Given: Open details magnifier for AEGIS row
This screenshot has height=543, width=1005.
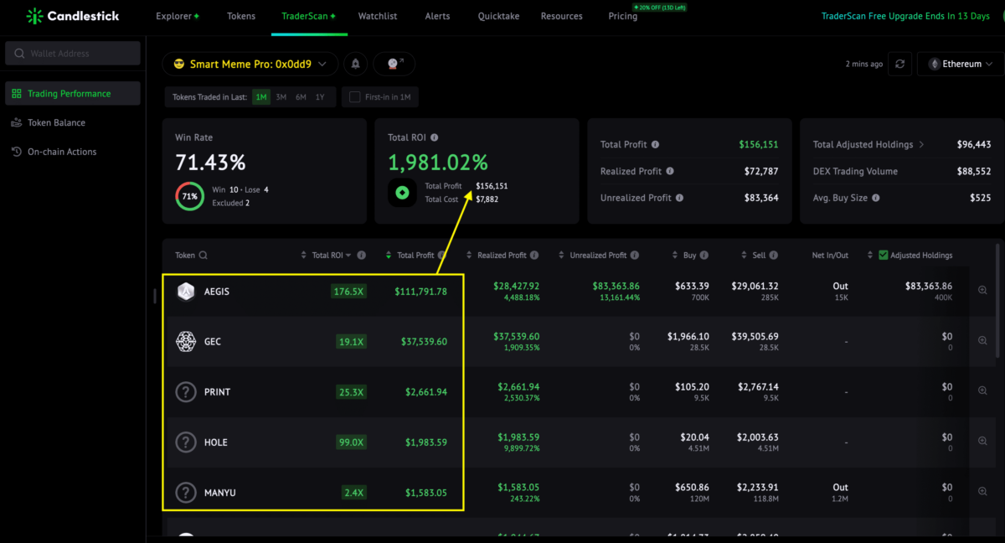Looking at the screenshot, I should tap(982, 290).
